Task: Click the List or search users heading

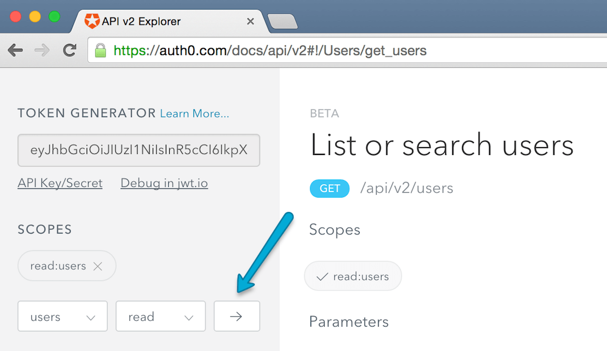Action: (442, 145)
